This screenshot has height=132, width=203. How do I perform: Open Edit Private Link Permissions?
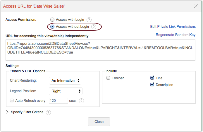coord(173,27)
